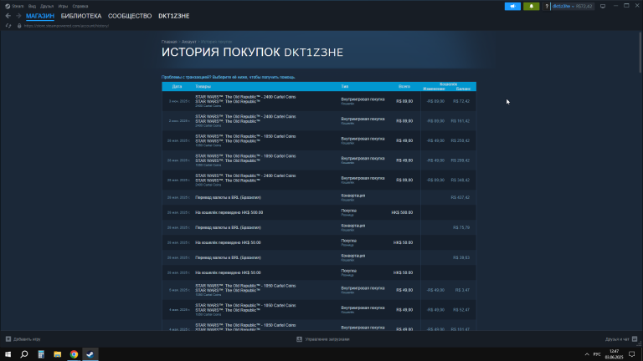
Task: Click the question mark help icon
Action: click(547, 6)
